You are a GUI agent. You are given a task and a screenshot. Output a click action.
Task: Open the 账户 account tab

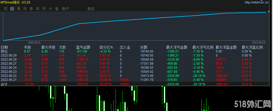pyautogui.click(x=65, y=9)
